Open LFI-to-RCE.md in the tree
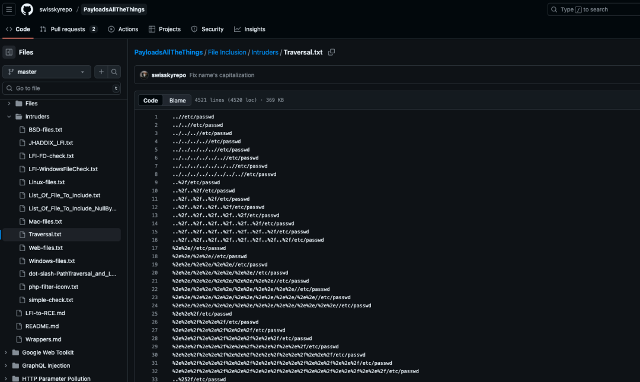This screenshot has height=382, width=640. (45, 313)
